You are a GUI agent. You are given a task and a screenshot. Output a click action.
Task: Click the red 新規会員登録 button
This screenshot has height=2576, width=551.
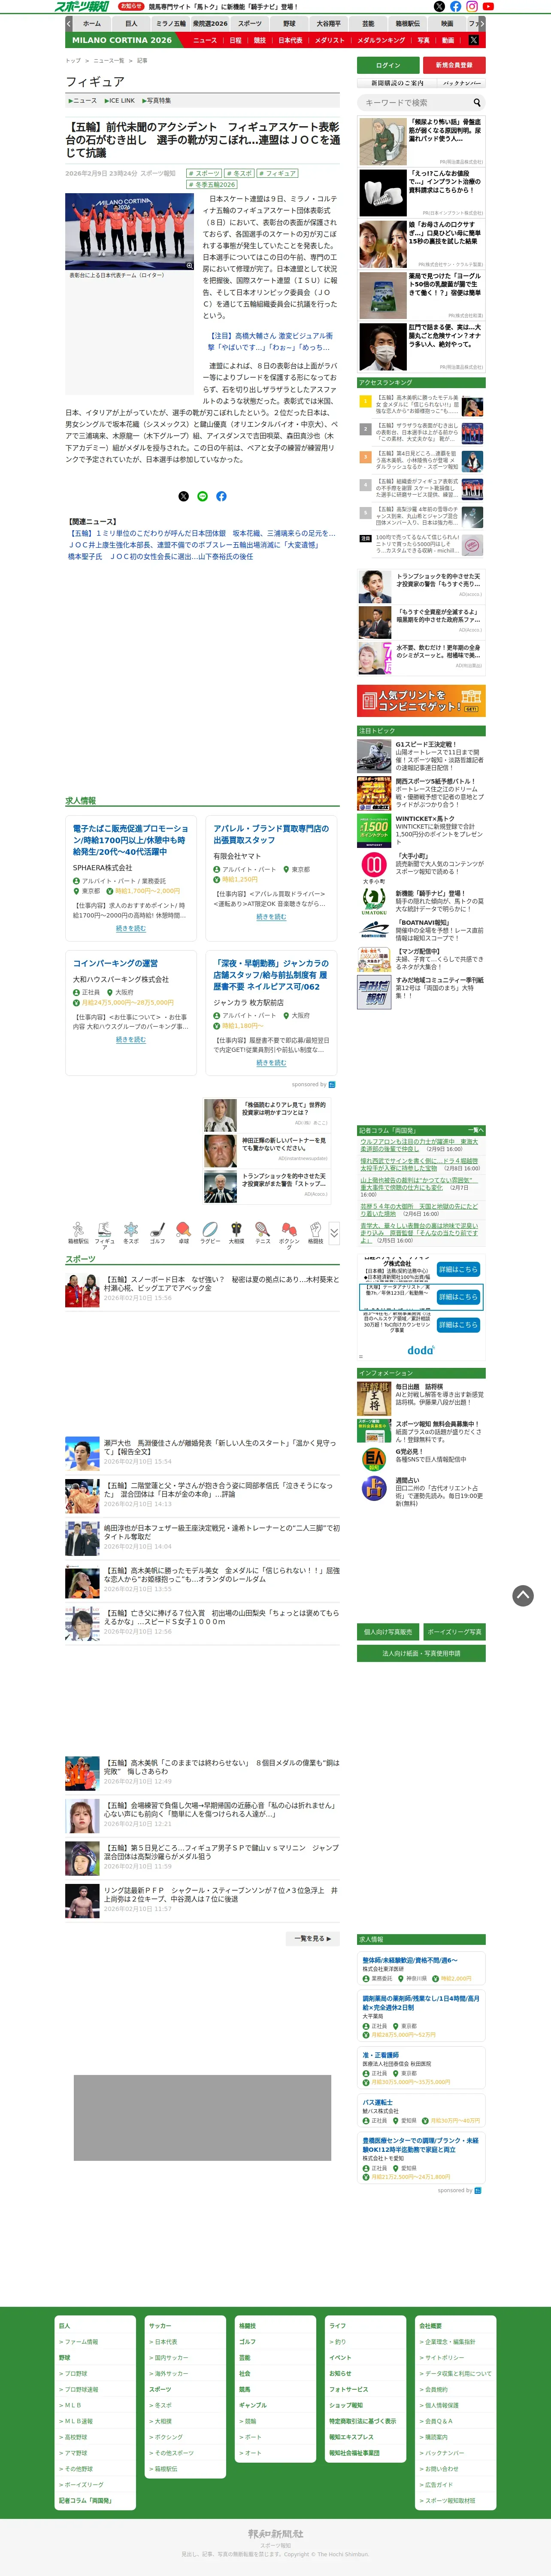coord(455,65)
